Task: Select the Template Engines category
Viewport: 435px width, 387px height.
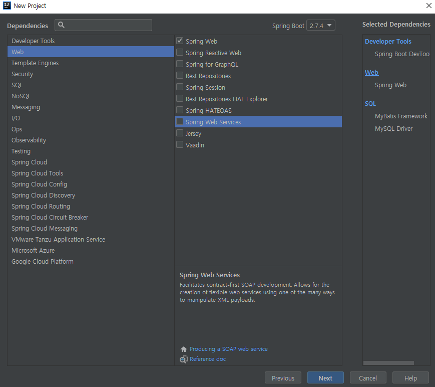Action: [x=91, y=63]
